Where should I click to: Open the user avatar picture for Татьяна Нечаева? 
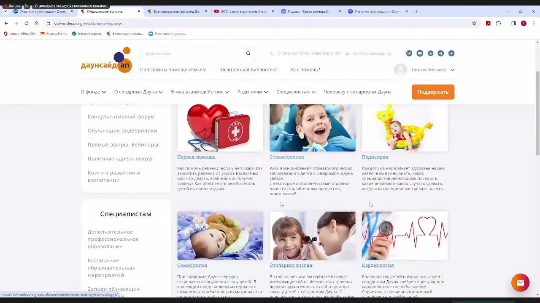[400, 70]
